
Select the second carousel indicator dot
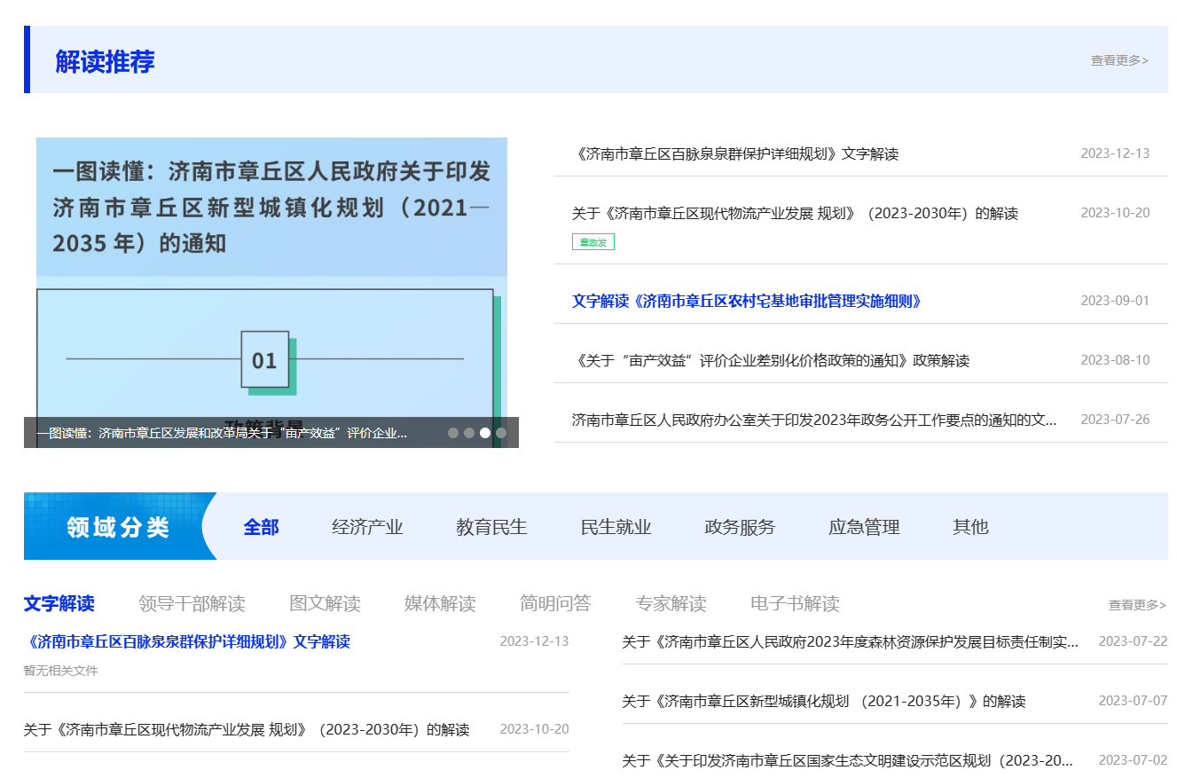point(469,433)
